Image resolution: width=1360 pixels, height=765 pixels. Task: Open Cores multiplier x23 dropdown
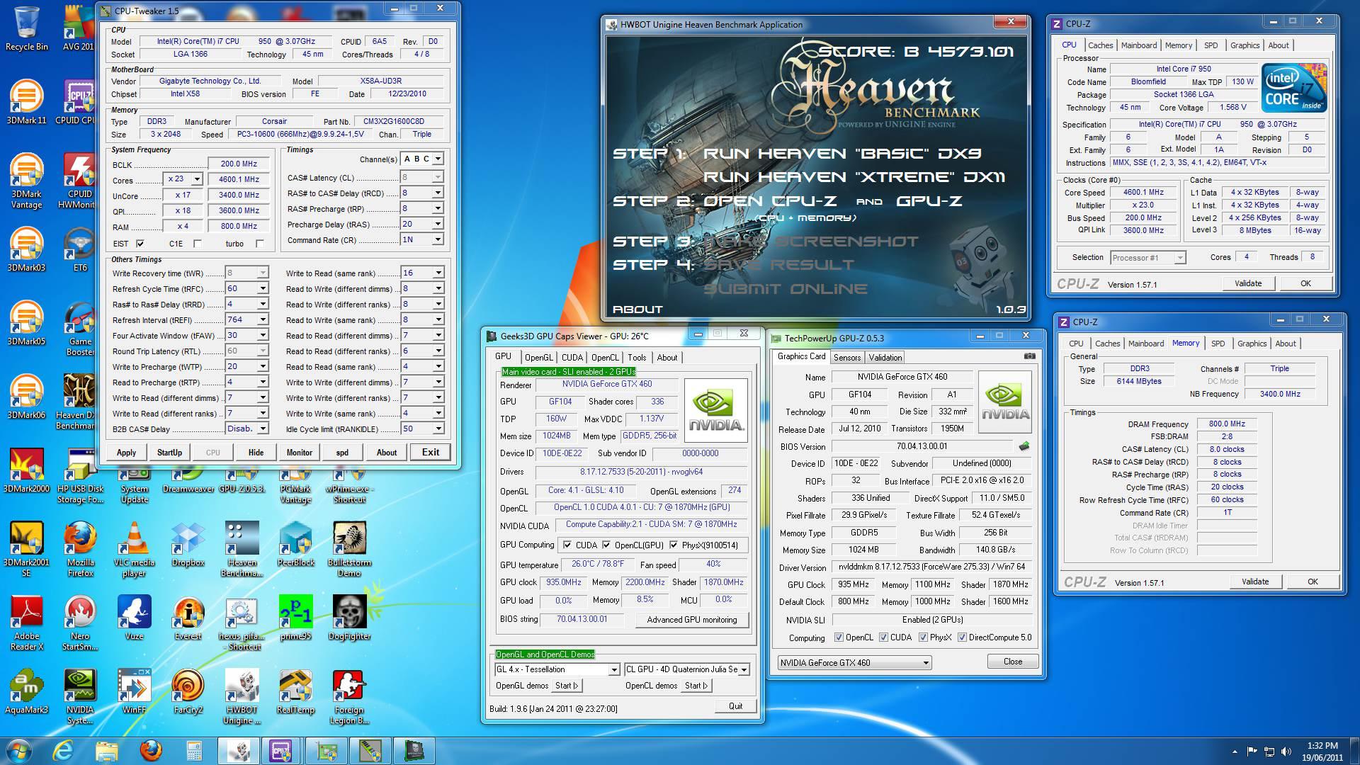(197, 179)
